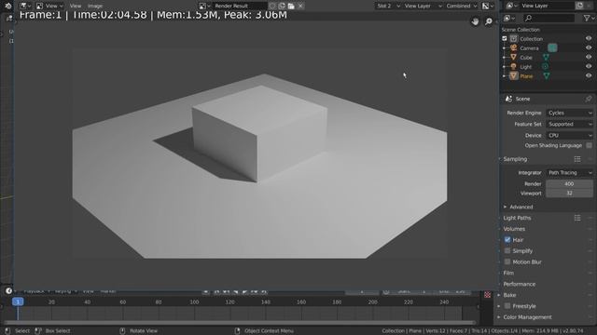597x335 pixels.
Task: Click the green mesh data icon beside Cube
Action: [546, 58]
